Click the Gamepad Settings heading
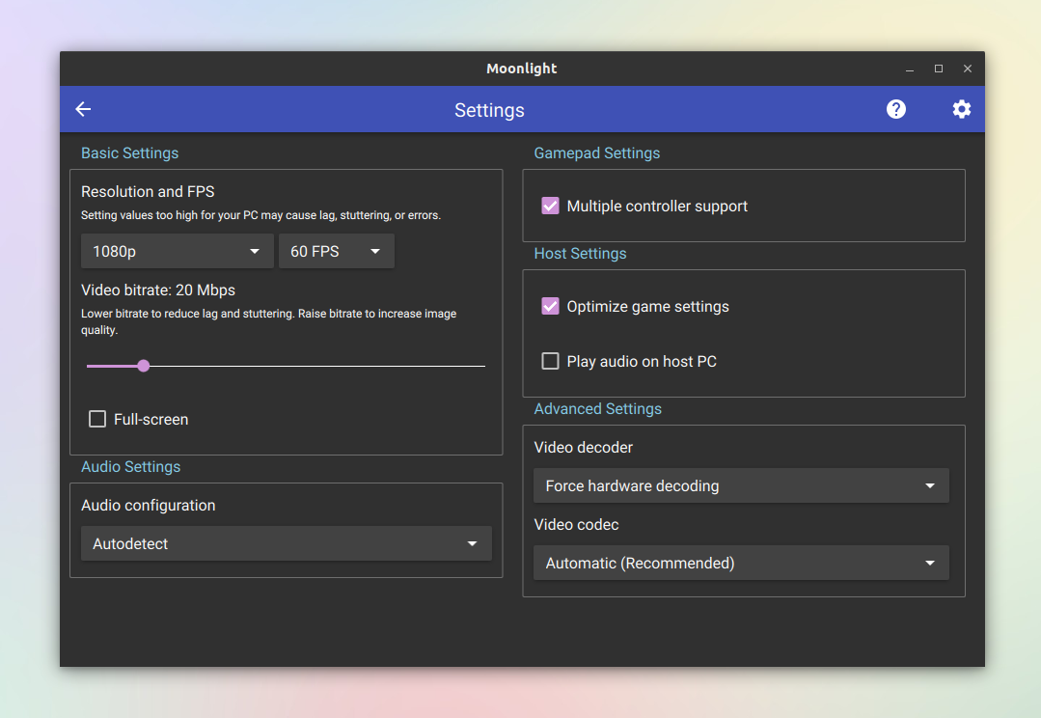Viewport: 1041px width, 718px height. coord(596,152)
